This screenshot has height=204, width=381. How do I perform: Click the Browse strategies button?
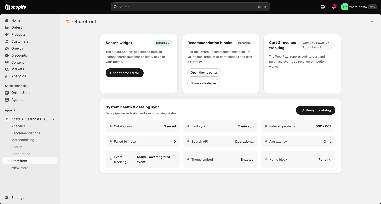204,83
